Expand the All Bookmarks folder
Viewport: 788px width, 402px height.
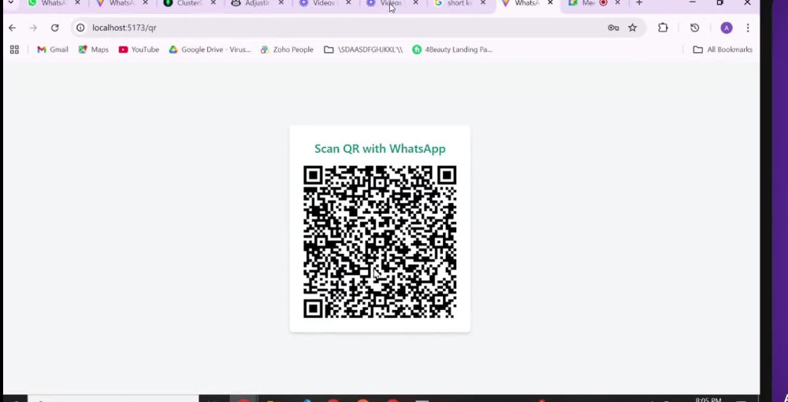(723, 50)
